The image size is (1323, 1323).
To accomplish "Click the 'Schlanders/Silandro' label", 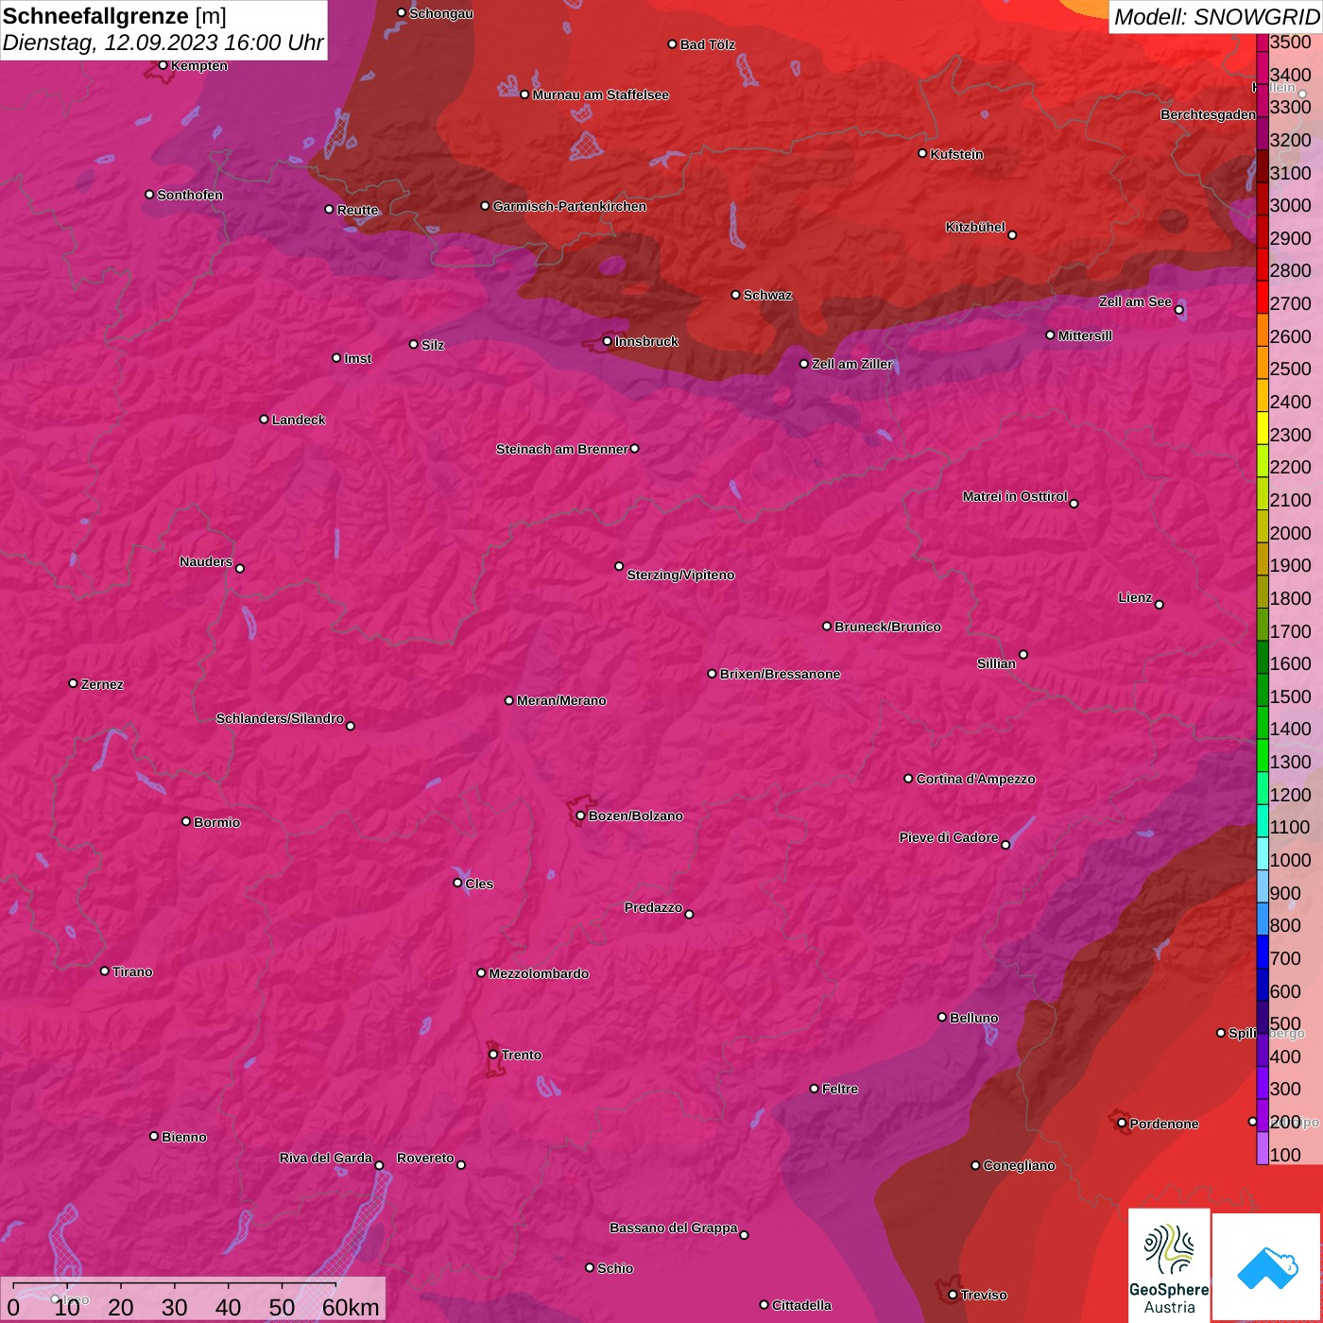I will 280,718.
